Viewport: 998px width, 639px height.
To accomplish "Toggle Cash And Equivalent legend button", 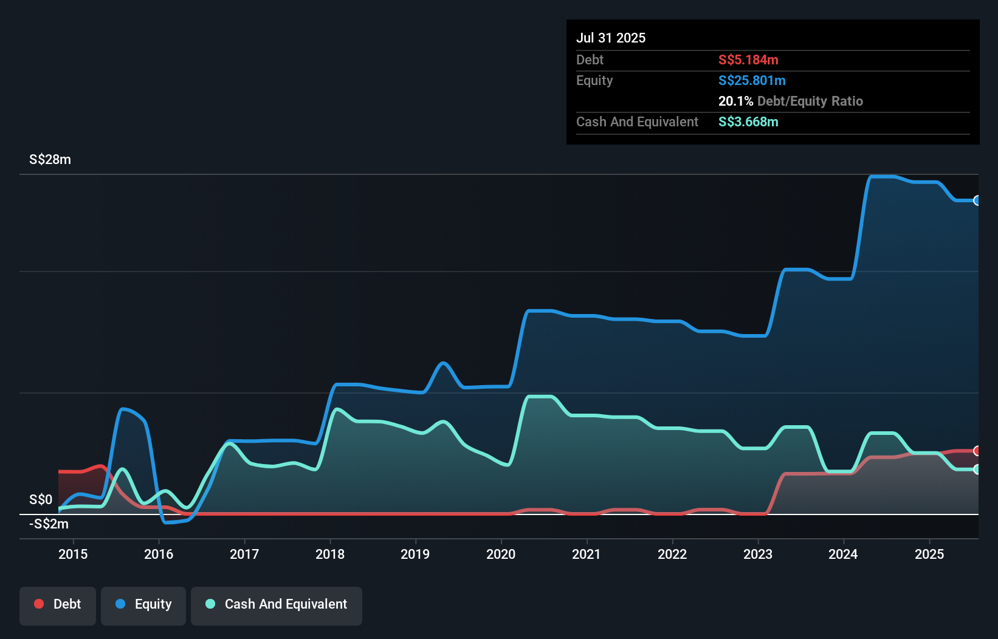I will [277, 606].
